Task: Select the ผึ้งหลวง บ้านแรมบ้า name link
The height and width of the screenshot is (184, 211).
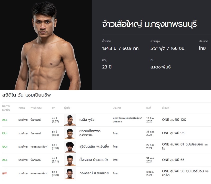Action: [94, 160]
